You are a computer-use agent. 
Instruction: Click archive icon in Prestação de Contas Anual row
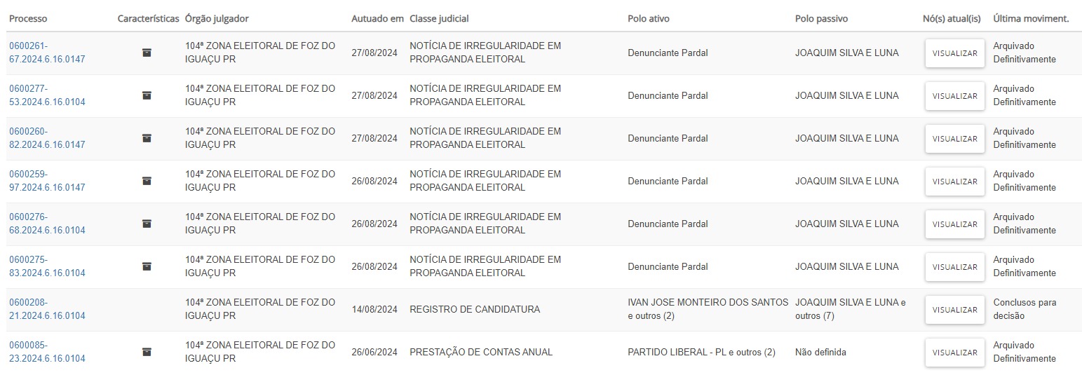147,352
